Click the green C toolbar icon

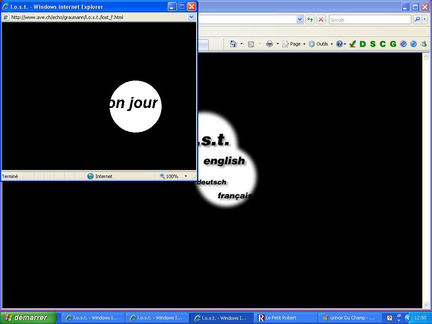383,44
